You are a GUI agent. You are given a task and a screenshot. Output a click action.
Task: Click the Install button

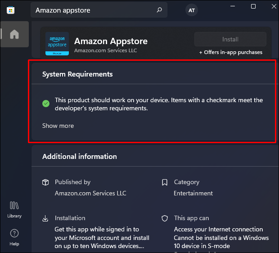coord(230,39)
